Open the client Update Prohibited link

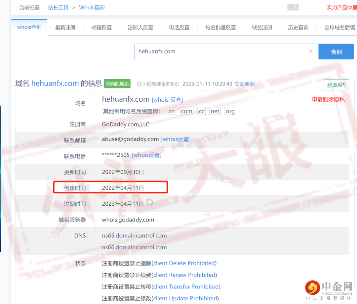[x=185, y=298]
